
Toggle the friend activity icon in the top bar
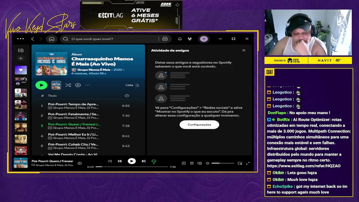click(x=190, y=39)
